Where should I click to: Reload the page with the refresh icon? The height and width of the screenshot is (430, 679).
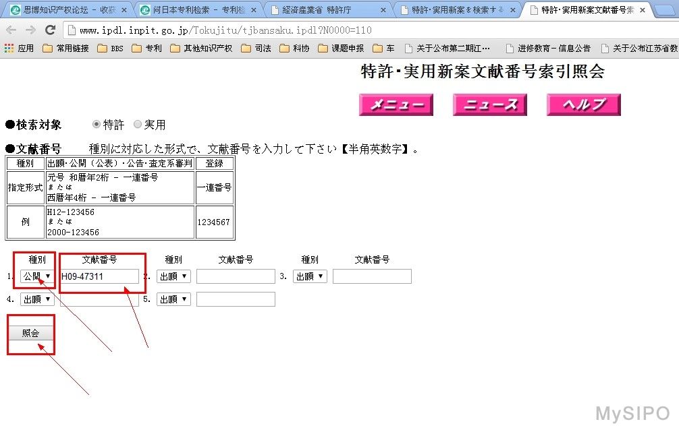50,30
